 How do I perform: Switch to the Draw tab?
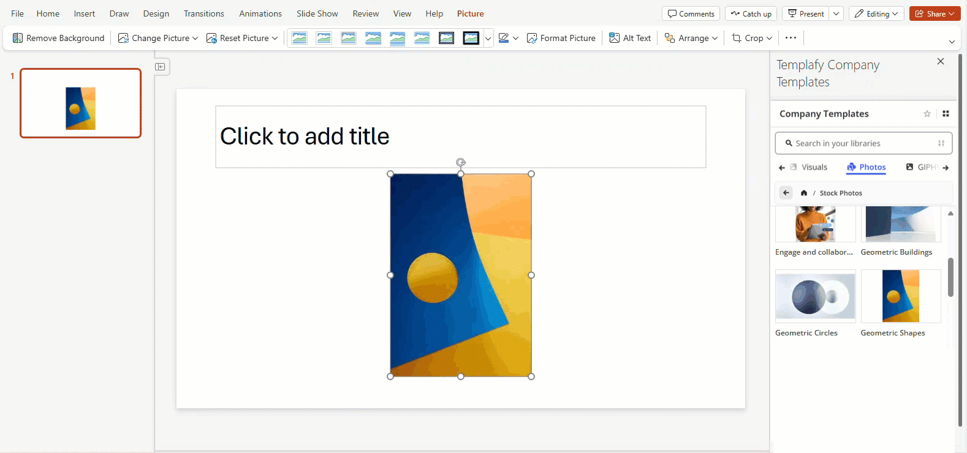(119, 13)
